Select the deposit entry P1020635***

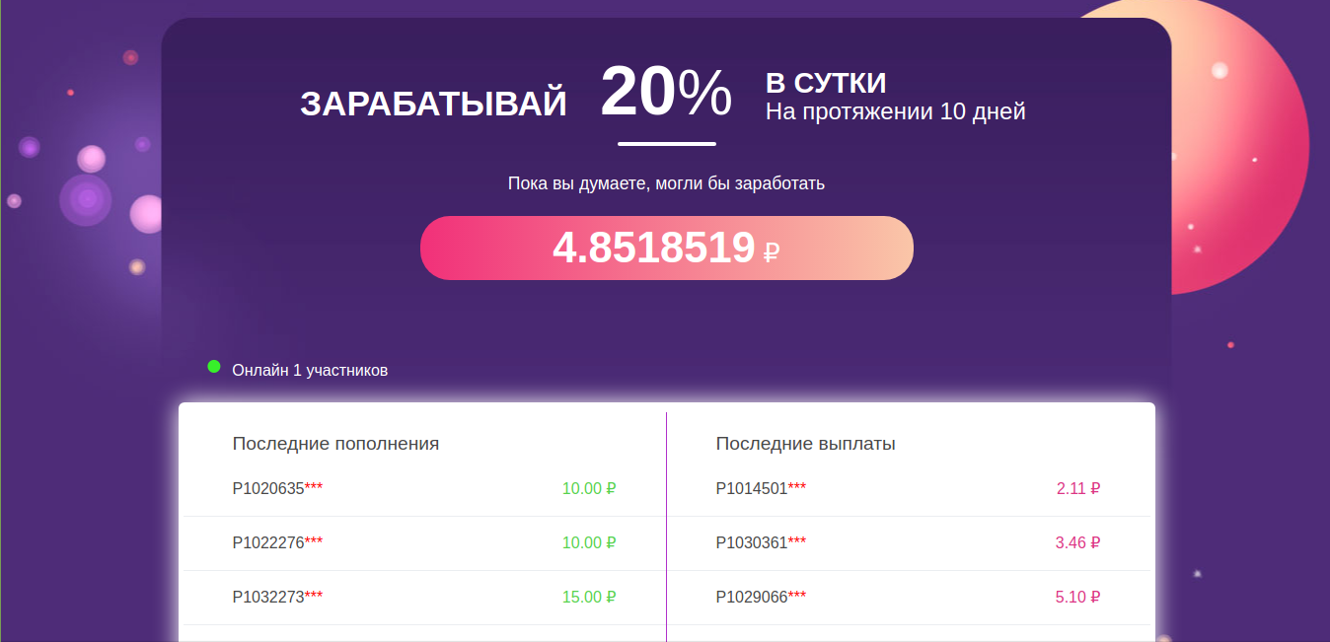click(277, 488)
